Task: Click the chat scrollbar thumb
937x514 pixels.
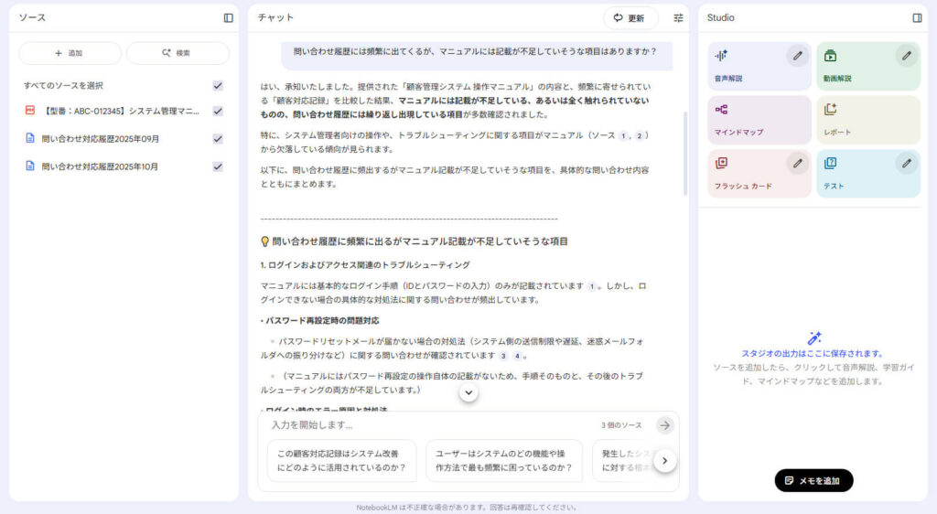Action: coord(684,154)
